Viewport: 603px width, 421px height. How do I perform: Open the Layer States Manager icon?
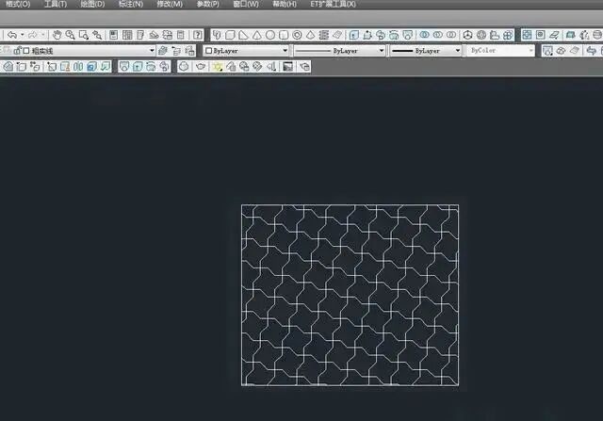pos(190,50)
